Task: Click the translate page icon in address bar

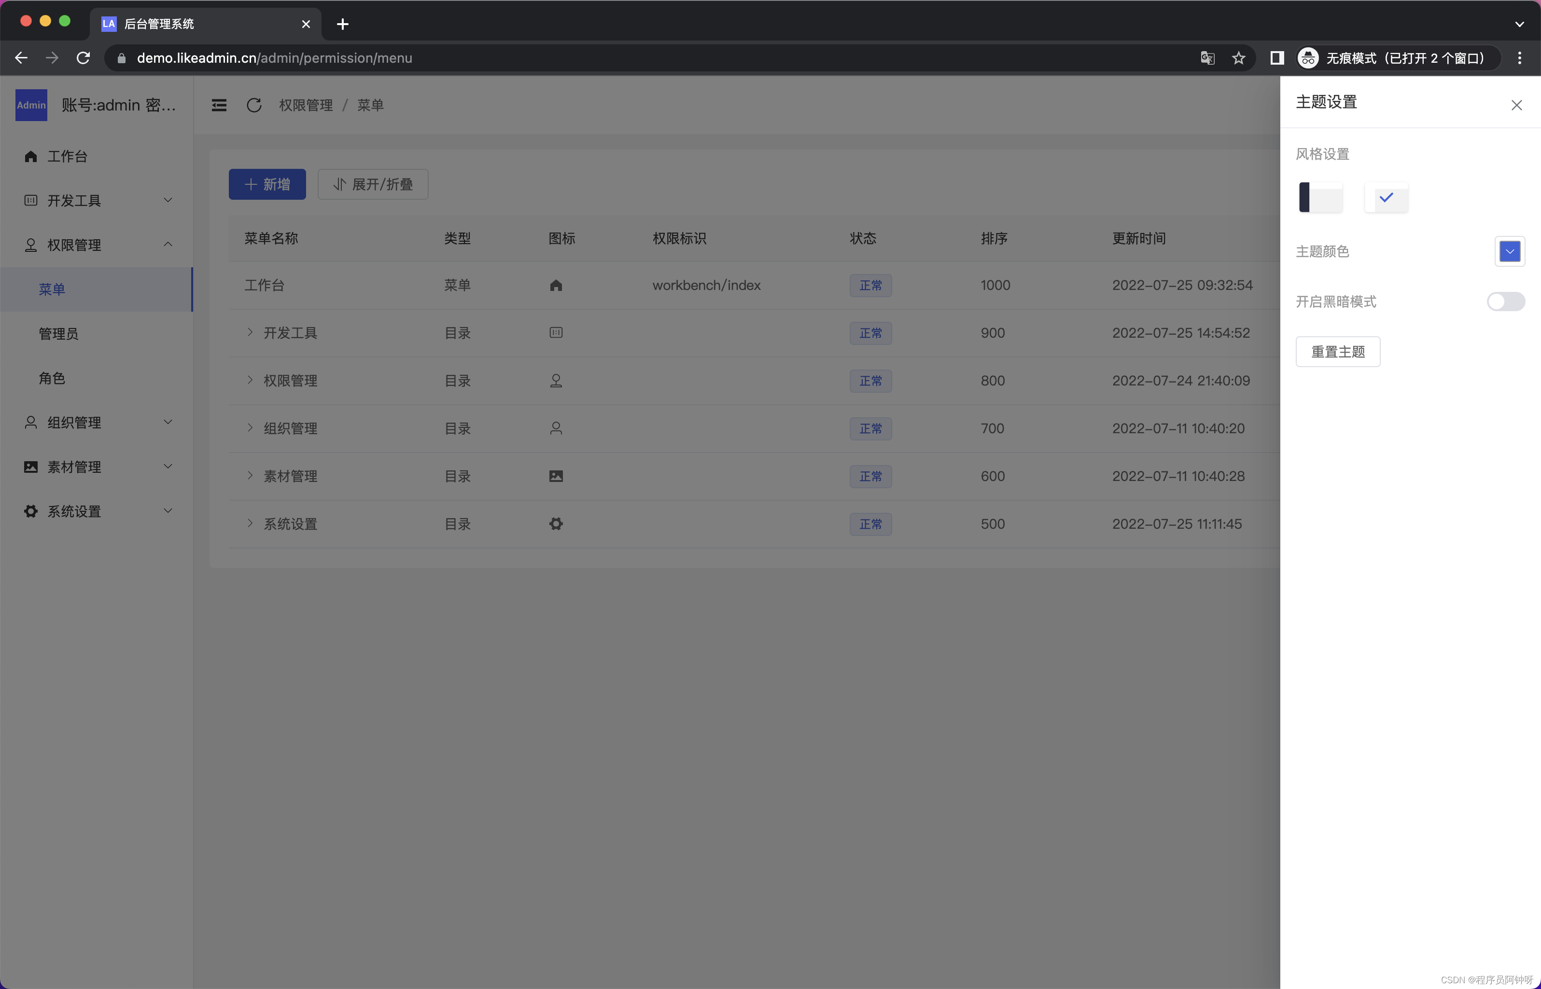Action: (x=1207, y=58)
